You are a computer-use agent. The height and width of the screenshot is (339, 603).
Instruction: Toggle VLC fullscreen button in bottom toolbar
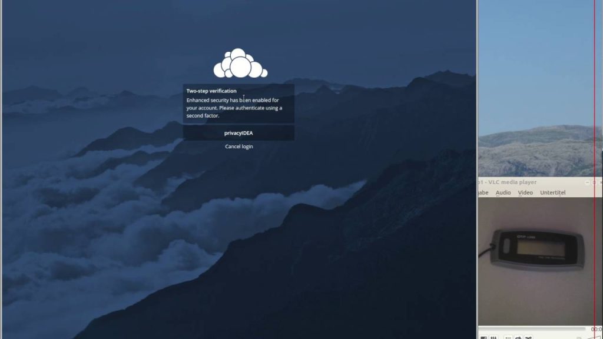tap(483, 337)
